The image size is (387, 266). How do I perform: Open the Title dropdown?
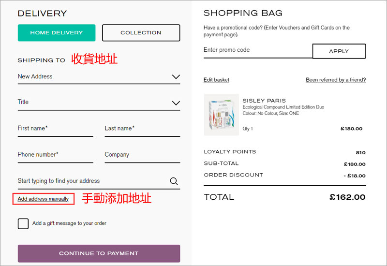pos(176,103)
